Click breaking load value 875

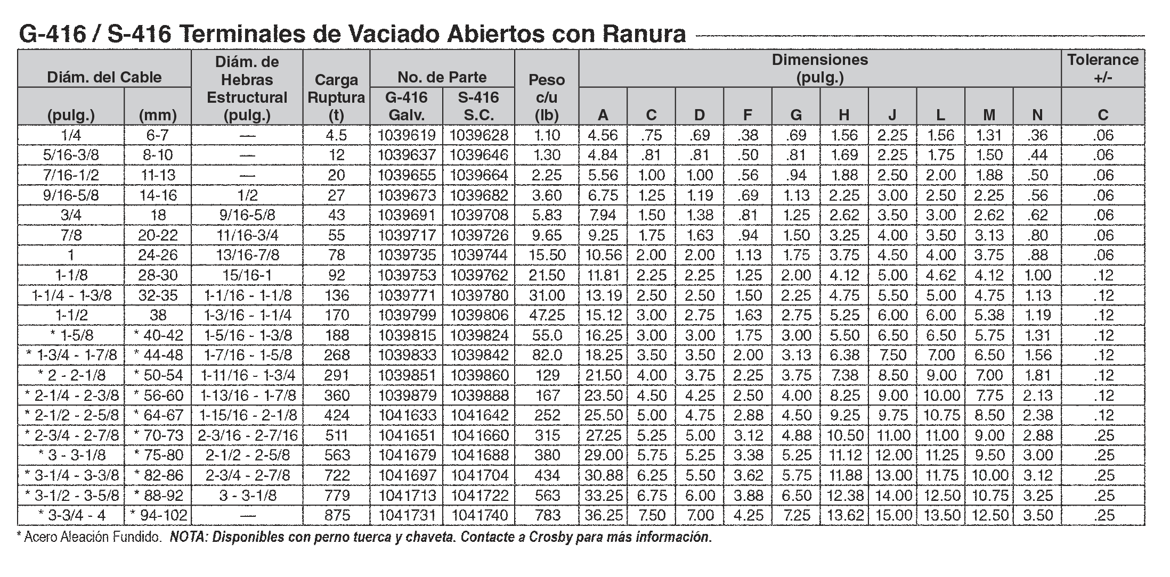(337, 516)
